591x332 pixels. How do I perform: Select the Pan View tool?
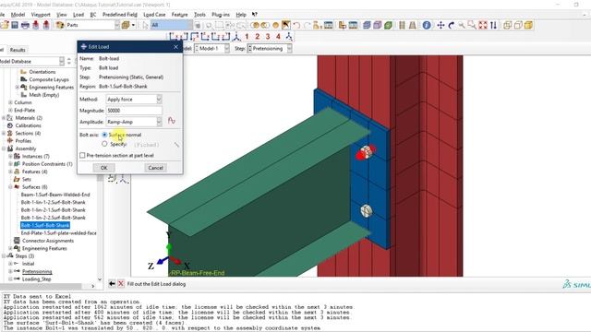(440, 25)
